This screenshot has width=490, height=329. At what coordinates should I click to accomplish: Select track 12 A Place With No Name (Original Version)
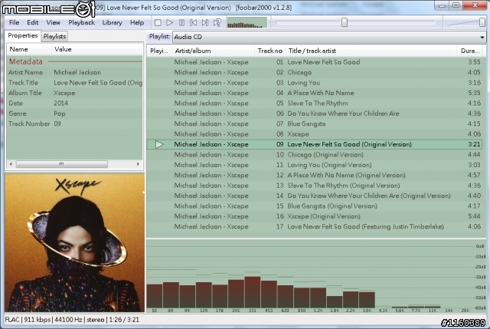[315, 176]
